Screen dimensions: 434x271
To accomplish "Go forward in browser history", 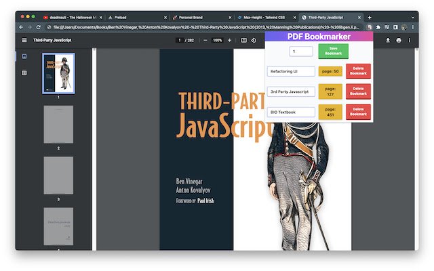I will click(x=30, y=27).
